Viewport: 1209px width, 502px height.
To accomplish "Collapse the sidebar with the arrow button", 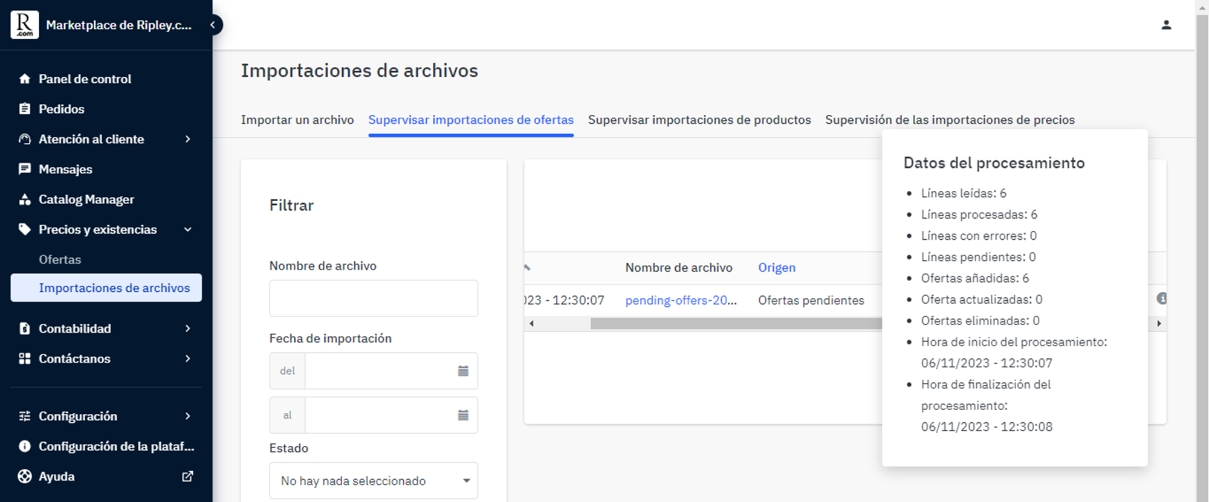I will (213, 25).
